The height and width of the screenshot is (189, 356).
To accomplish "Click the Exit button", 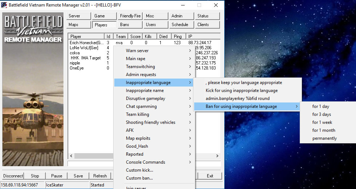I will pyautogui.click(x=210, y=176).
